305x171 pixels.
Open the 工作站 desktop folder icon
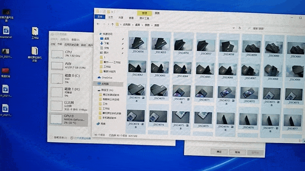click(x=35, y=33)
